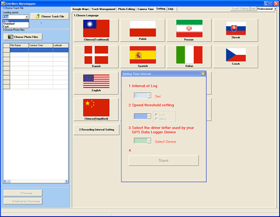Select the Slovak flag icon

tap(236, 28)
